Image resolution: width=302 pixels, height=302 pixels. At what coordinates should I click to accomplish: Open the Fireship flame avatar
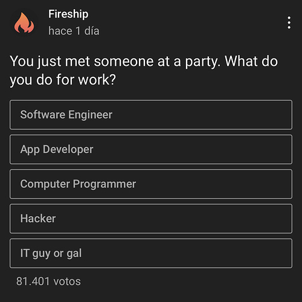24,23
